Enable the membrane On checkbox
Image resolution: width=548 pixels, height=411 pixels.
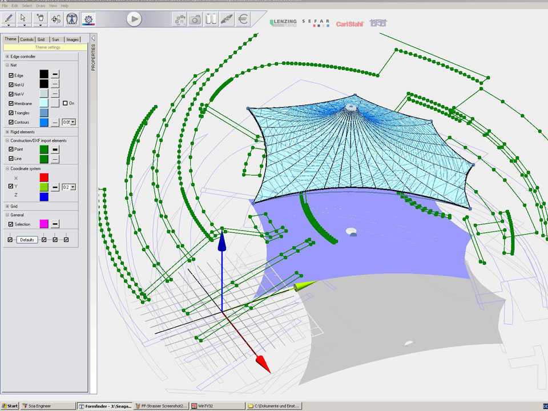coord(65,103)
